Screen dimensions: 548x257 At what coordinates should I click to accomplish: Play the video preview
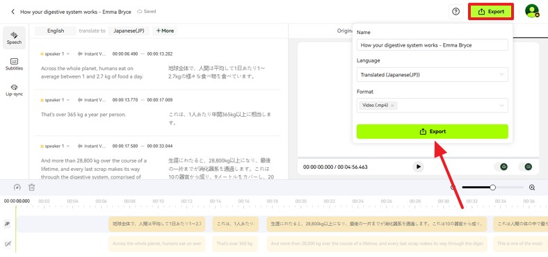pos(418,167)
